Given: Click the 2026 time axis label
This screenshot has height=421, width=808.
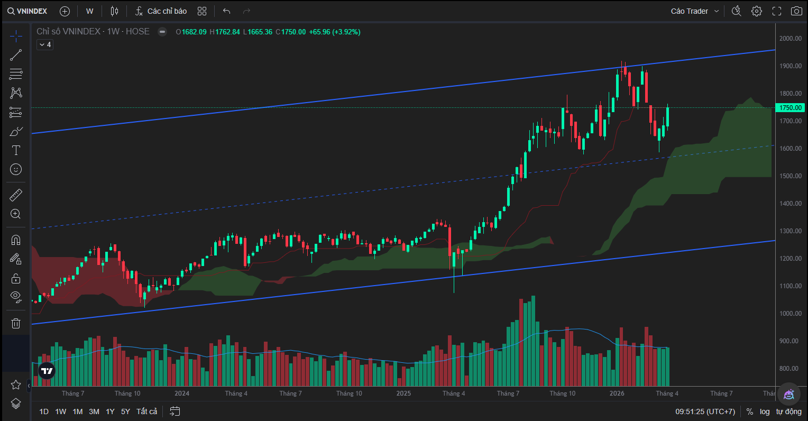Looking at the screenshot, I should click(617, 393).
